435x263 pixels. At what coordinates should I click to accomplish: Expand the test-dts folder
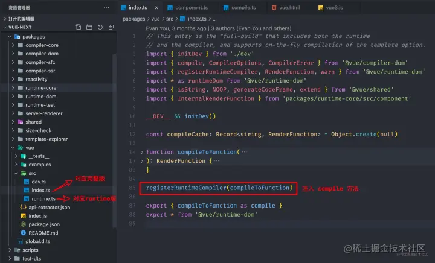pos(10,259)
